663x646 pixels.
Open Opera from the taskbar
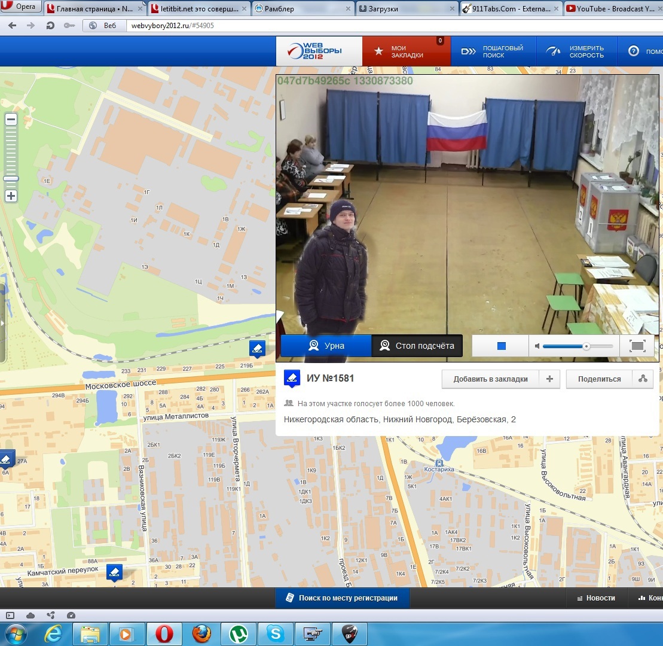pos(164,634)
